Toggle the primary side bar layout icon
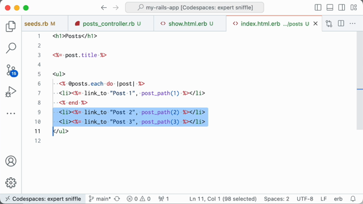 [x=318, y=7]
